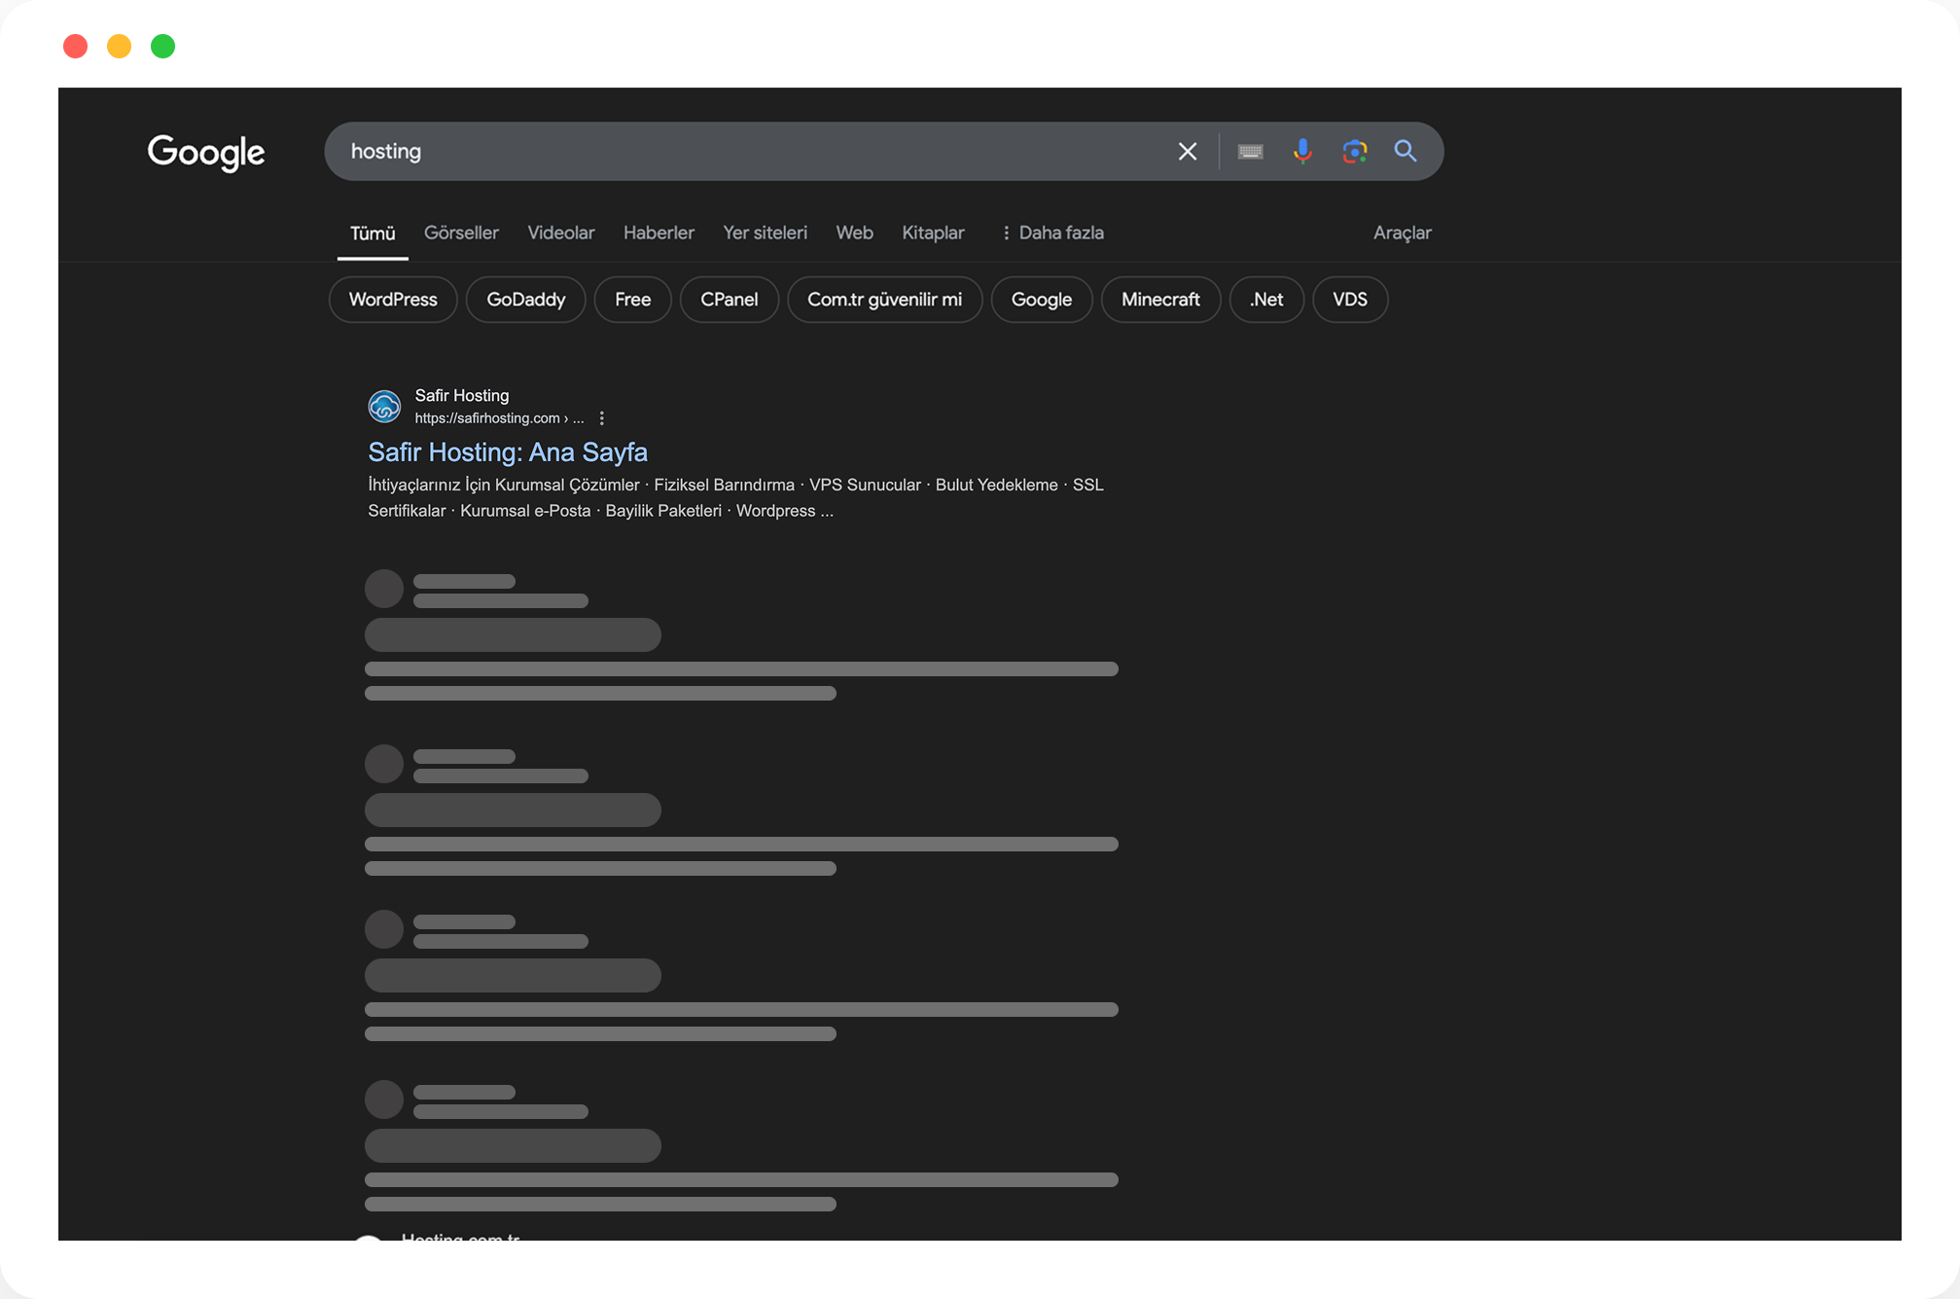Select the WordPress filter chip
This screenshot has height=1299, width=1960.
tap(393, 300)
